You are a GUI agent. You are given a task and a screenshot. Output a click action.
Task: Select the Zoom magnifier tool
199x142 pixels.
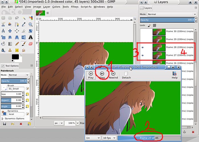[31, 24]
